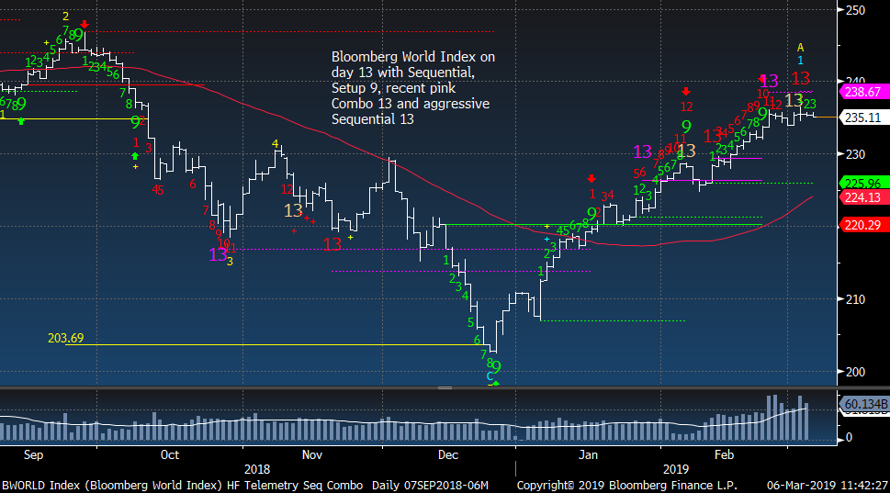Click the red down arrow at September peak
890x493 pixels.
tap(84, 25)
